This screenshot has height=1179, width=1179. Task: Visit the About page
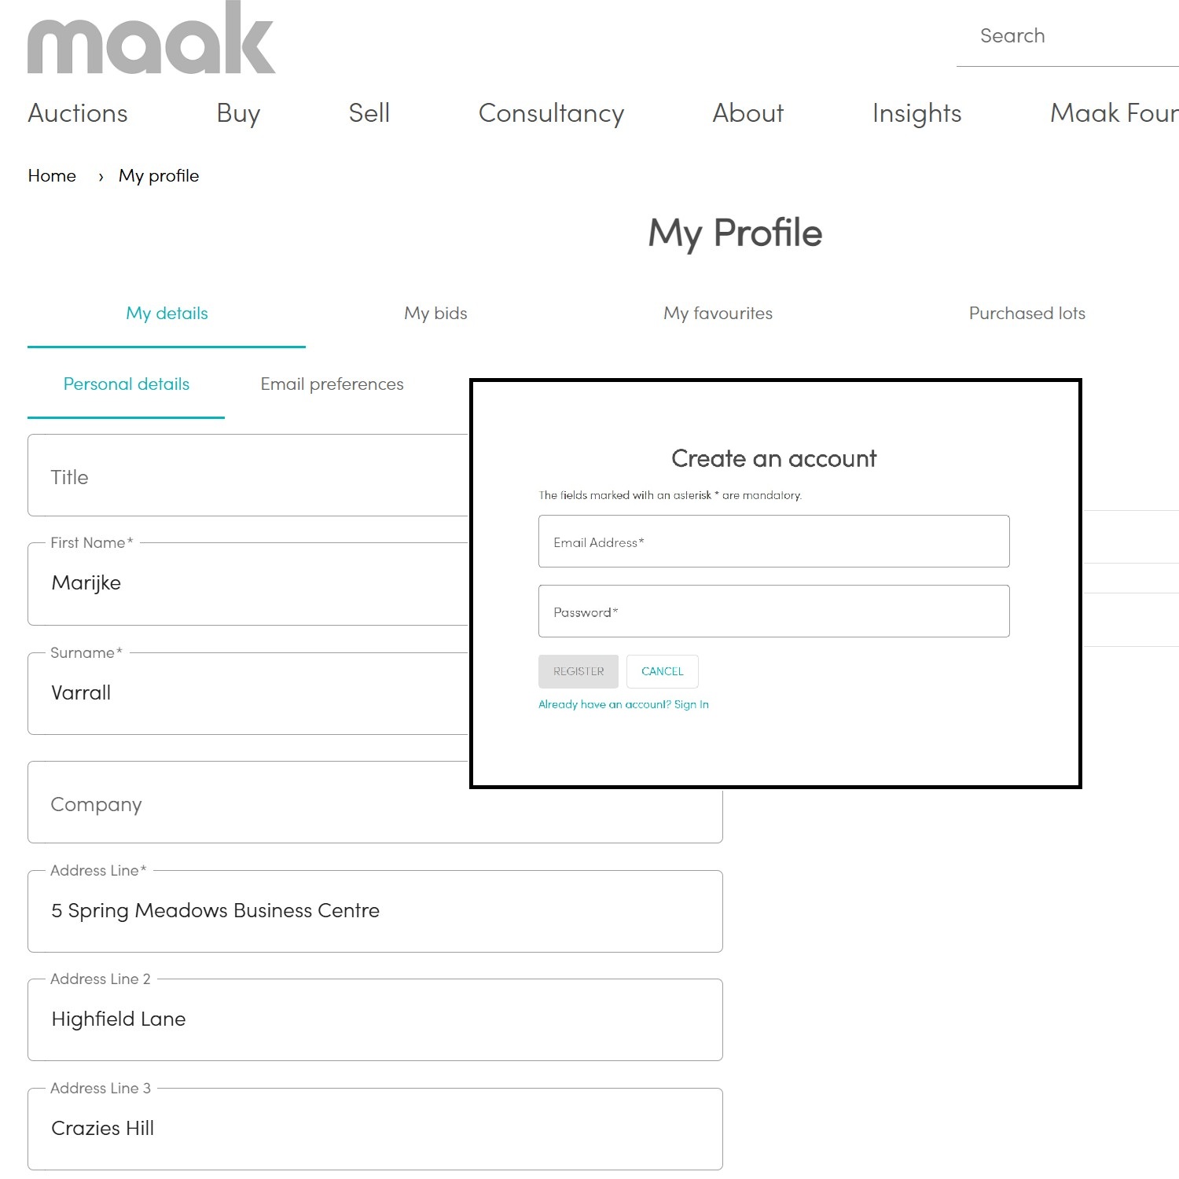point(747,114)
